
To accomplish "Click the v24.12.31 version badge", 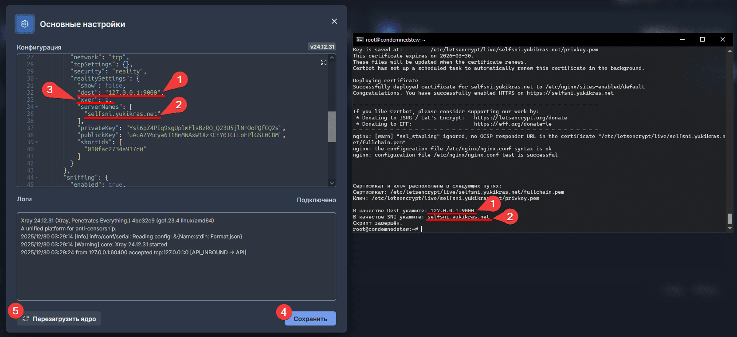I will pos(322,47).
